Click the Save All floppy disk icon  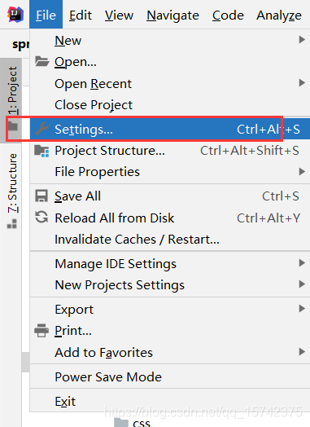click(x=41, y=196)
